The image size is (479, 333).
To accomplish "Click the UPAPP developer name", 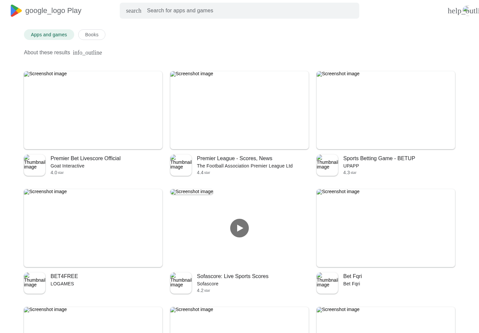I will (x=351, y=166).
